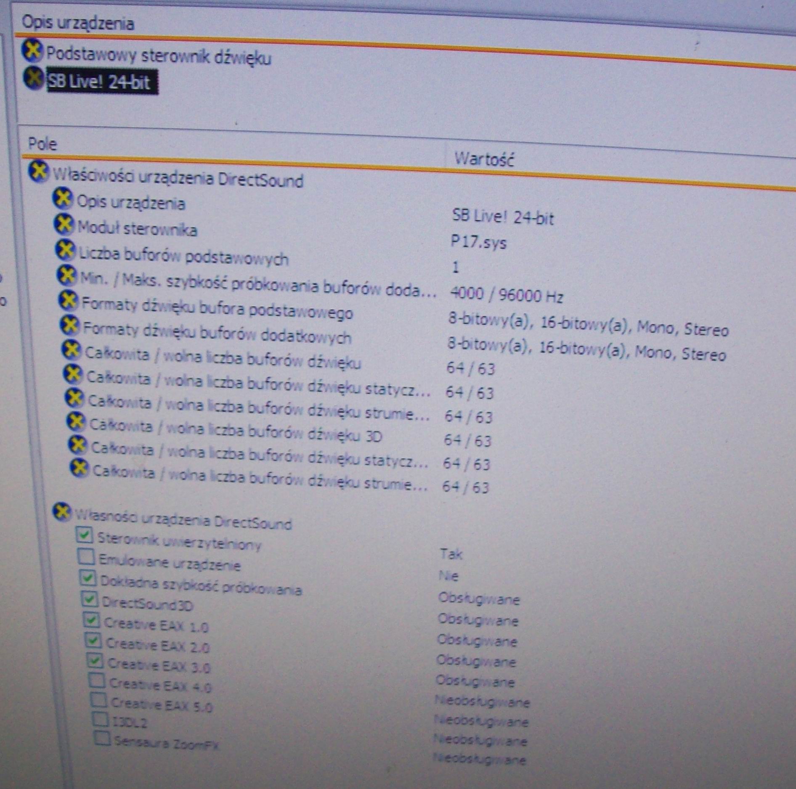Select the SB Live! 24-bit value cell
This screenshot has height=789, width=796.
pyautogui.click(x=503, y=217)
